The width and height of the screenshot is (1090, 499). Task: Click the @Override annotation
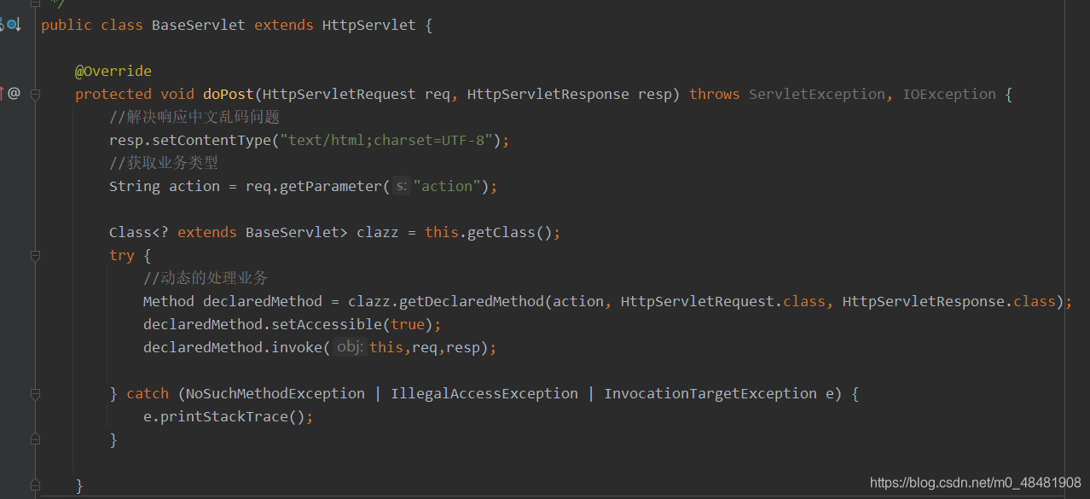click(113, 71)
